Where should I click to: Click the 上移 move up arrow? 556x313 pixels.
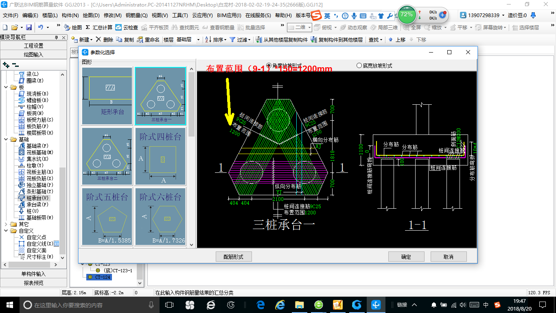coord(397,40)
